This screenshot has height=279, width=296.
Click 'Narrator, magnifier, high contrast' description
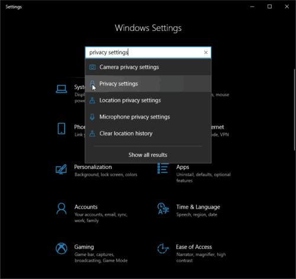coord(201,258)
